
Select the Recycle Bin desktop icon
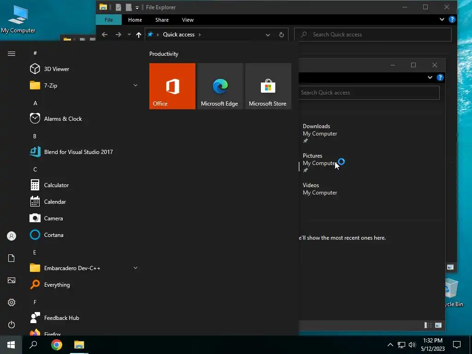pyautogui.click(x=454, y=293)
